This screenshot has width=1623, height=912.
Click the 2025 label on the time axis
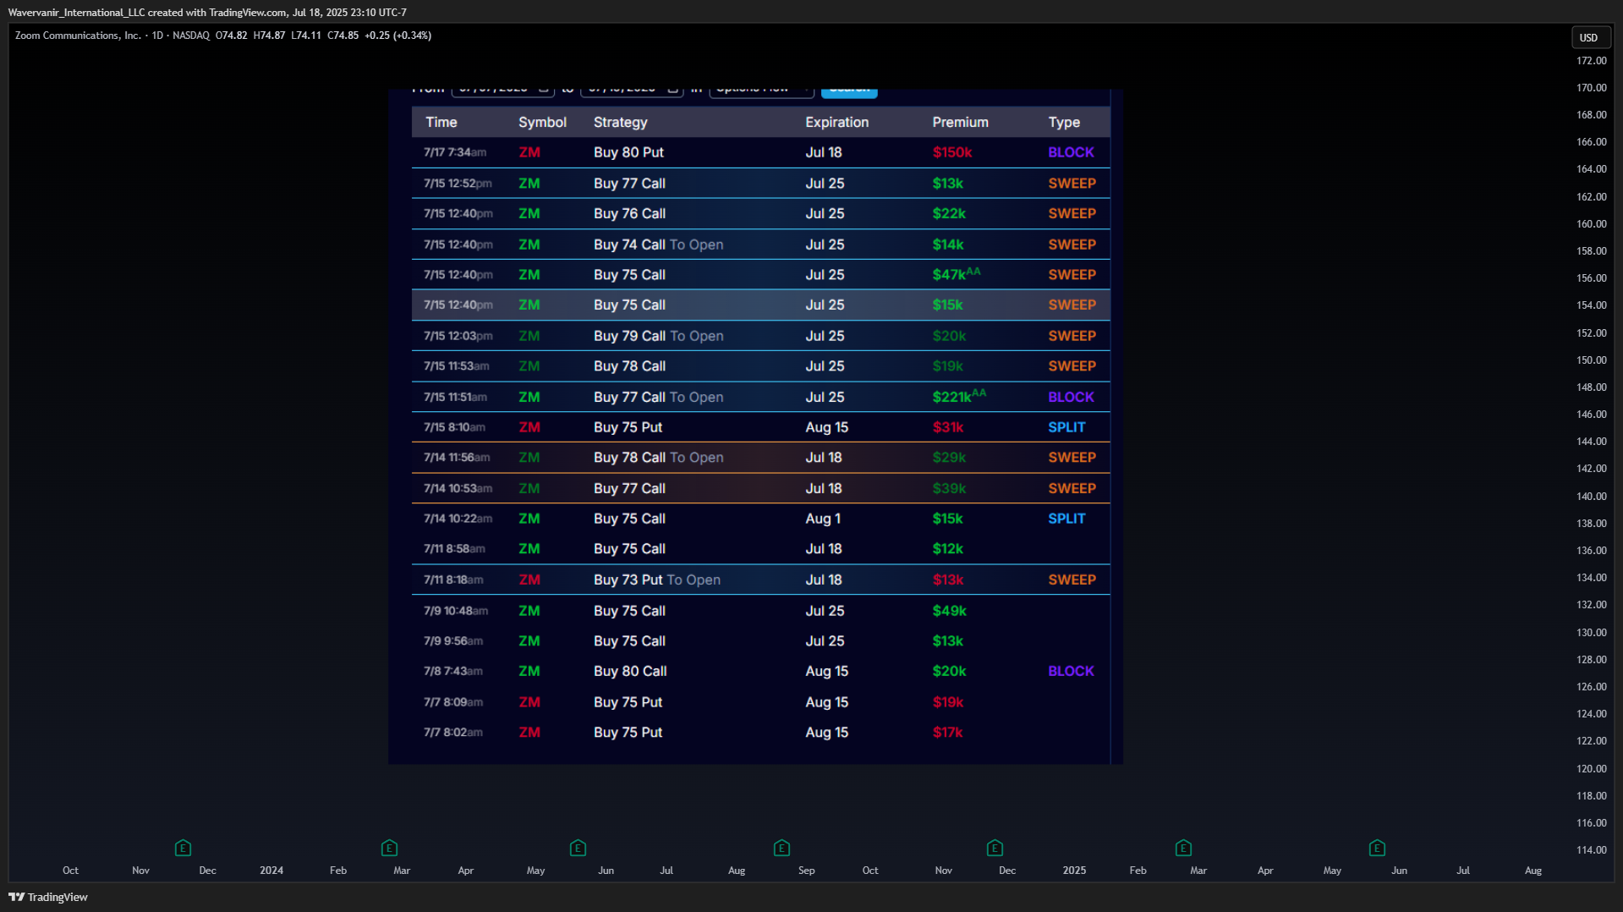pyautogui.click(x=1074, y=871)
